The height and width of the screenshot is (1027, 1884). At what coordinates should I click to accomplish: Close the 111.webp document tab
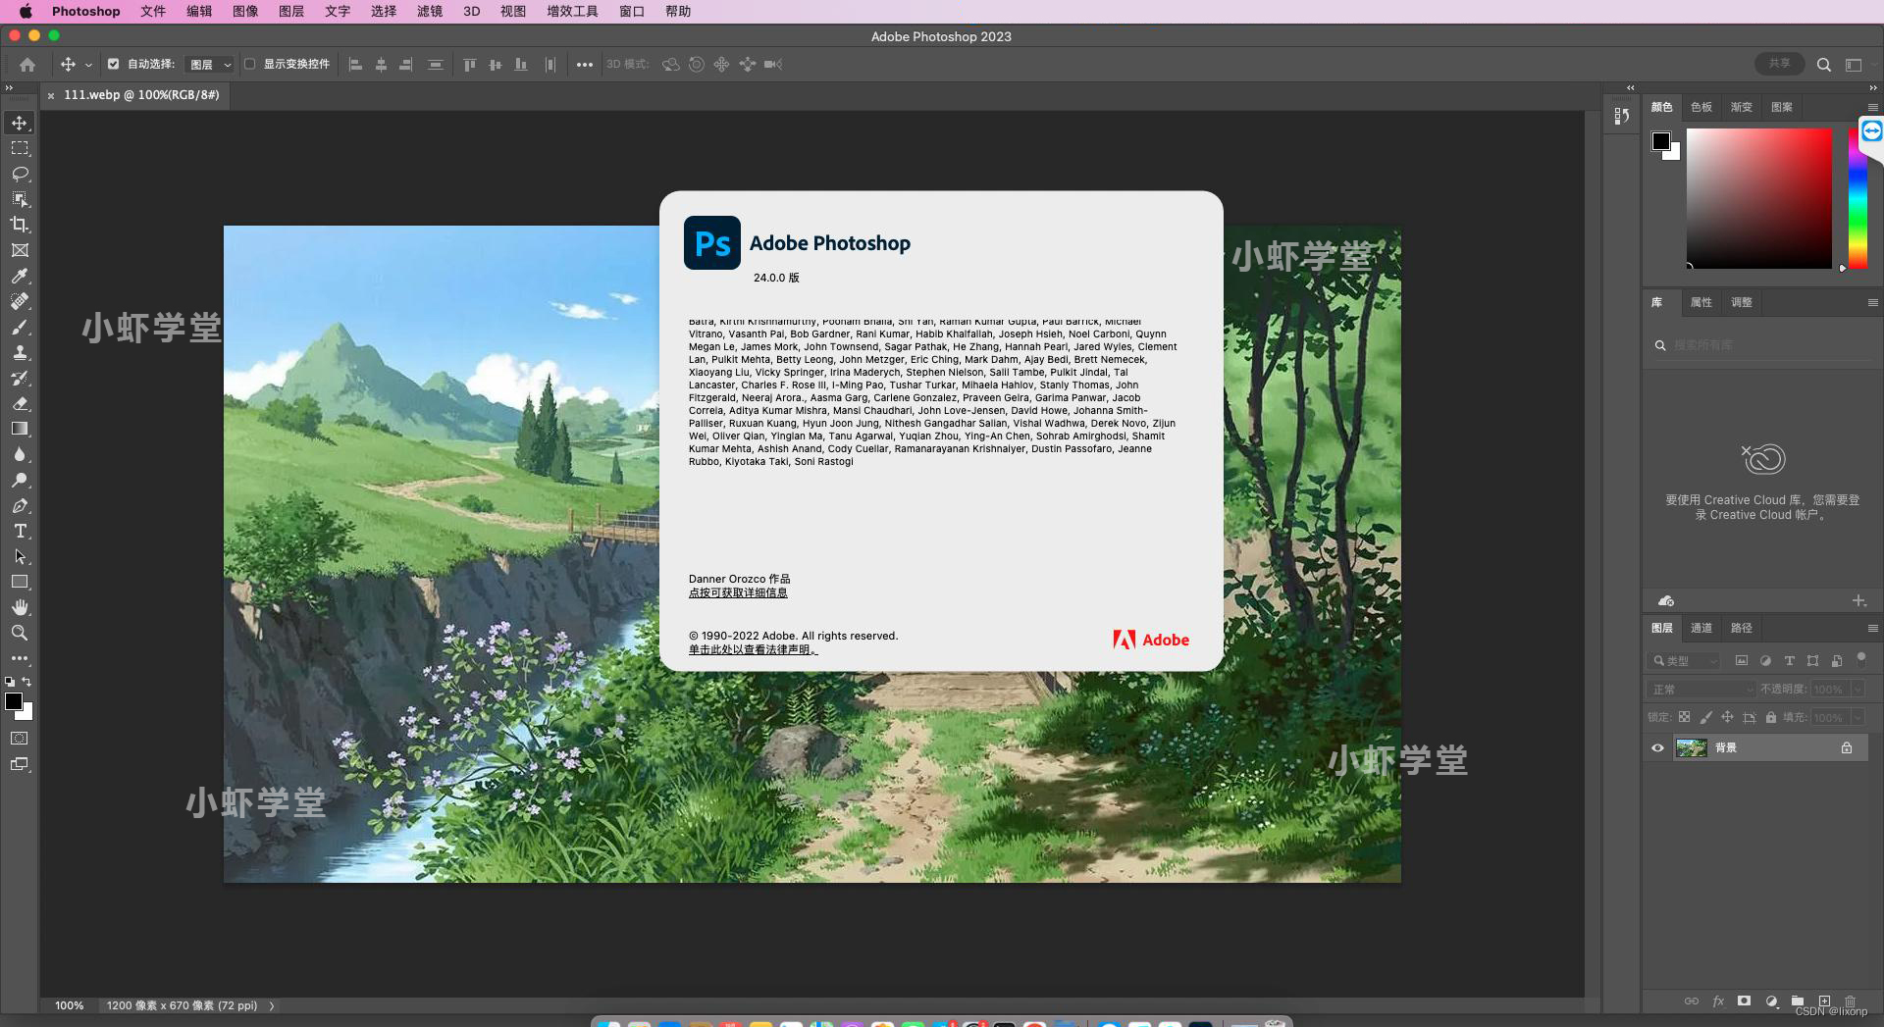point(51,95)
